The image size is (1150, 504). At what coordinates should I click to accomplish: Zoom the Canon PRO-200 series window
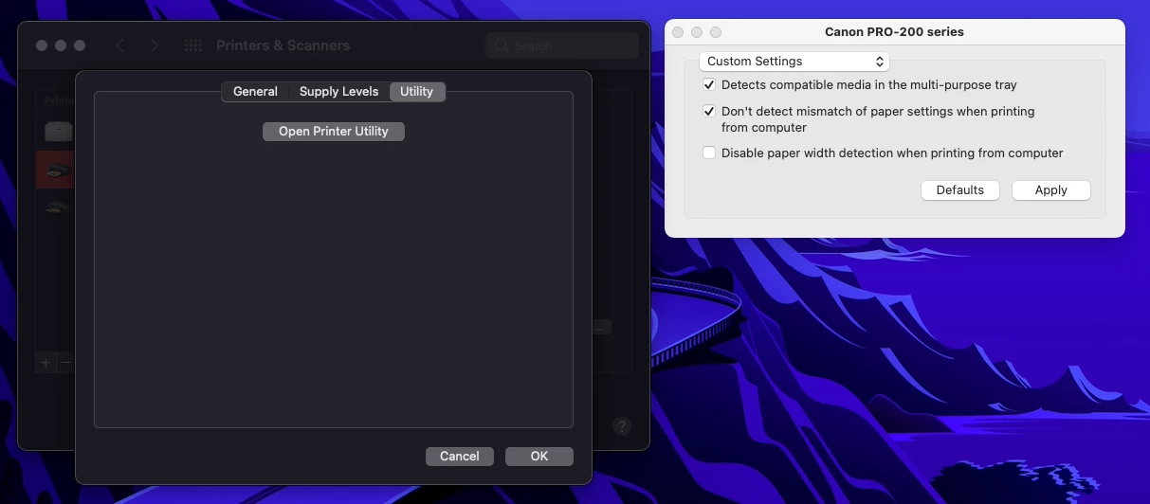point(716,32)
